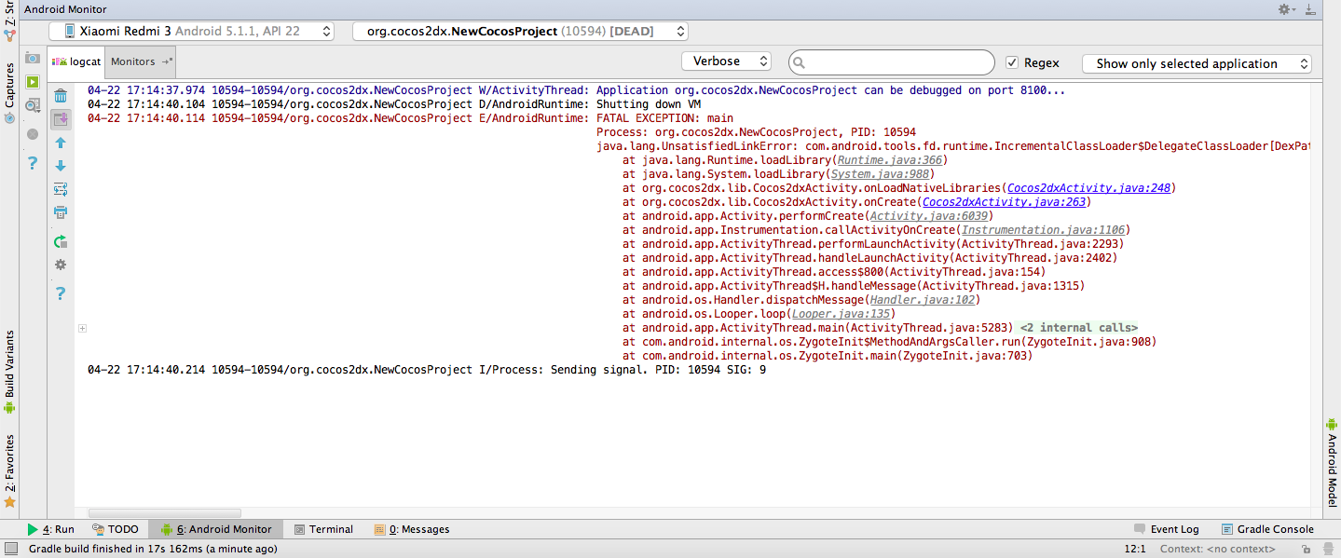Open the 0: Messages tool window
The width and height of the screenshot is (1341, 558).
coord(412,529)
